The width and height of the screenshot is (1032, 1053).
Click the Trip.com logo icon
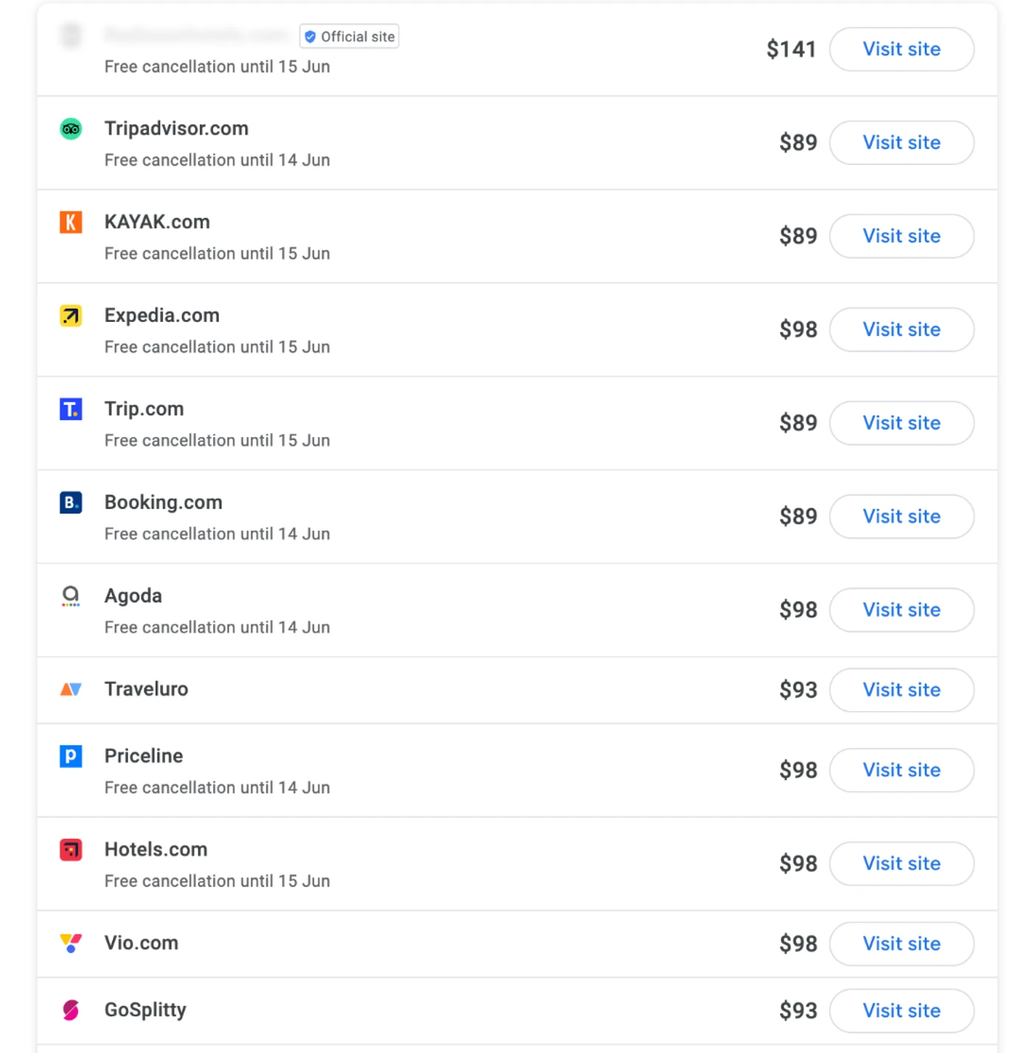pyautogui.click(x=70, y=409)
